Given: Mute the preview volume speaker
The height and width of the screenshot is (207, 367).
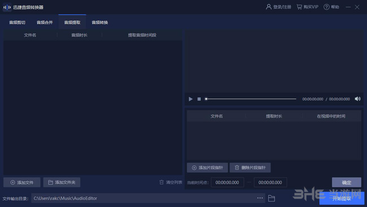Looking at the screenshot, I should [x=357, y=99].
